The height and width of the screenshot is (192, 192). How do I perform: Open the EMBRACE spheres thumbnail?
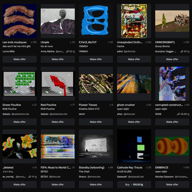[x=172, y=146]
